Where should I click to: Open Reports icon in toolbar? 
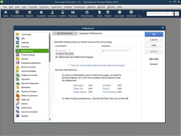[108, 14]
